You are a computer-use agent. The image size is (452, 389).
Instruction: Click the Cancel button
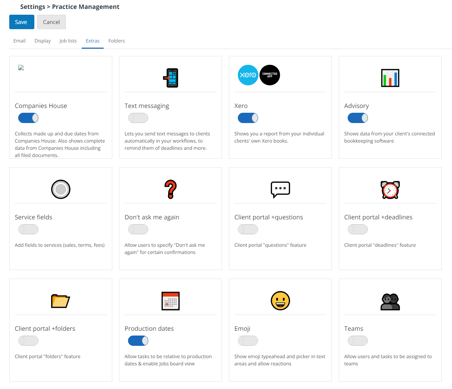(x=51, y=22)
